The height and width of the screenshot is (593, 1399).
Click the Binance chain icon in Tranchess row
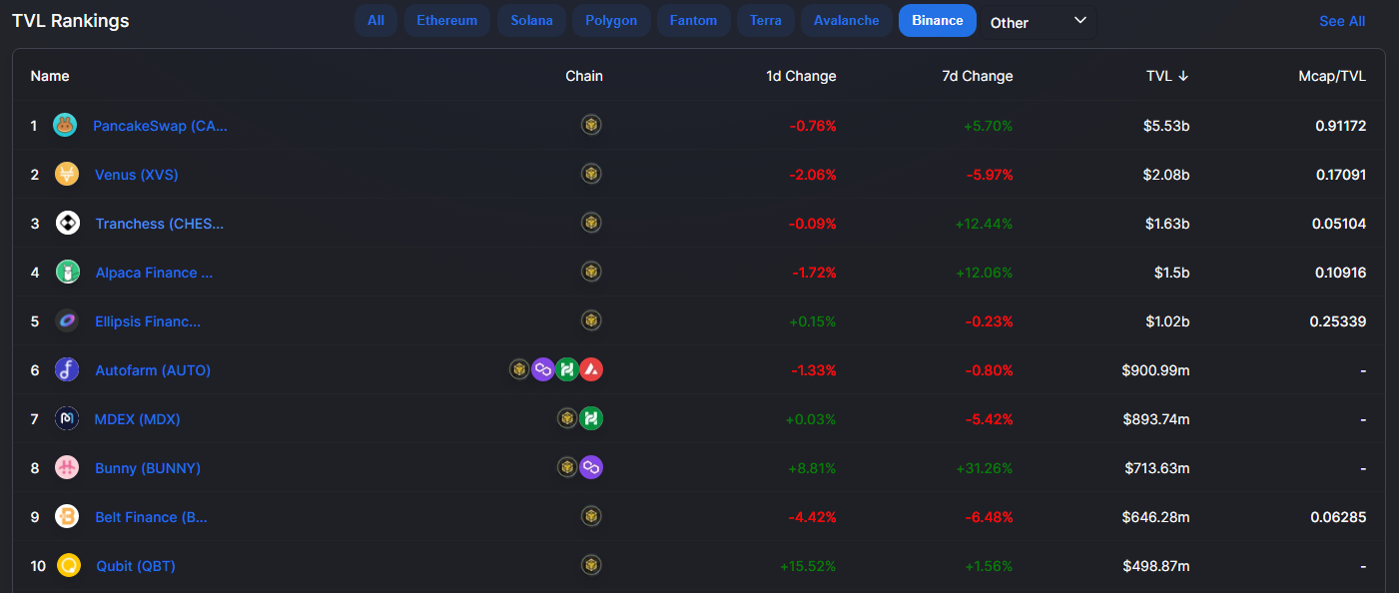pyautogui.click(x=592, y=223)
